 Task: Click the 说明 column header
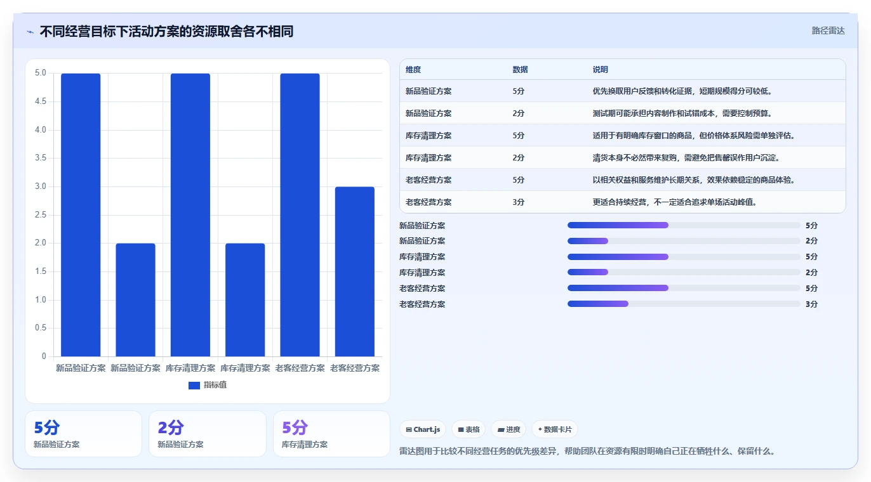pyautogui.click(x=600, y=70)
